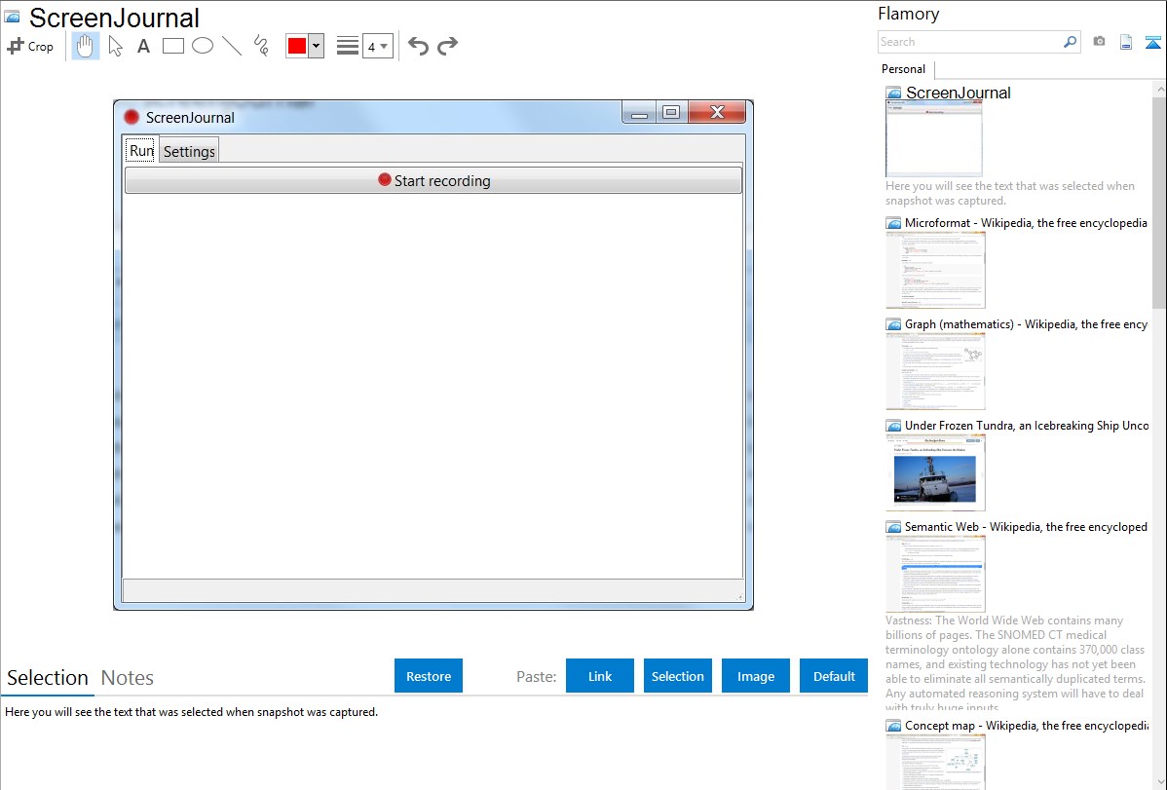Open the Microformat Wikipedia snapshot title
The width and height of the screenshot is (1167, 790).
1026,223
